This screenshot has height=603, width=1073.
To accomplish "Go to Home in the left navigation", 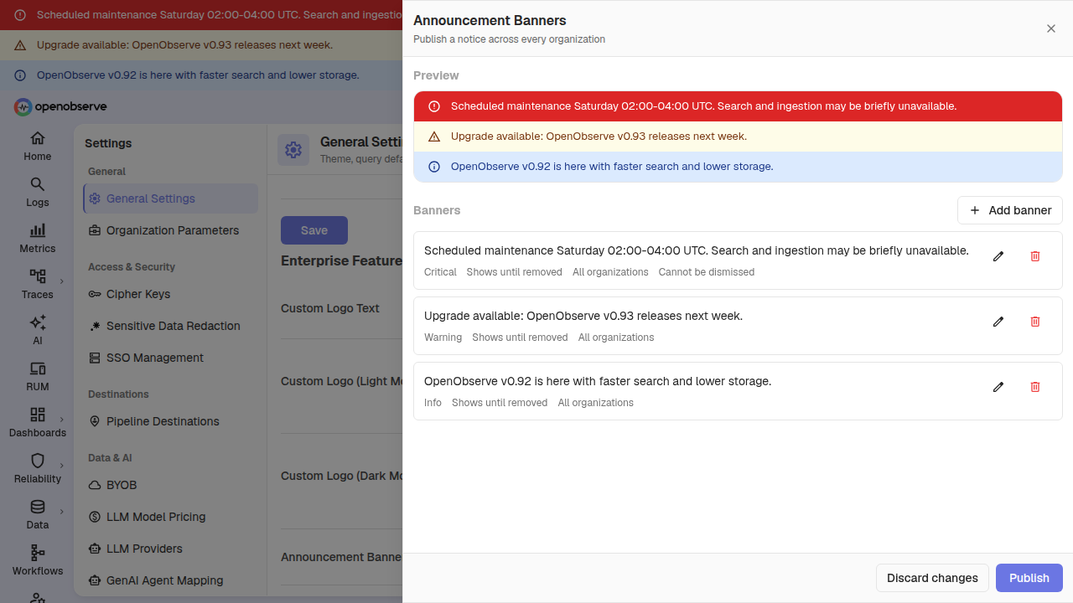I will 37,146.
